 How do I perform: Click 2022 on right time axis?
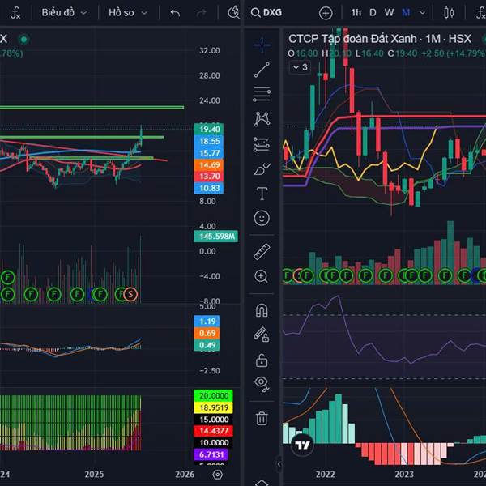click(325, 475)
